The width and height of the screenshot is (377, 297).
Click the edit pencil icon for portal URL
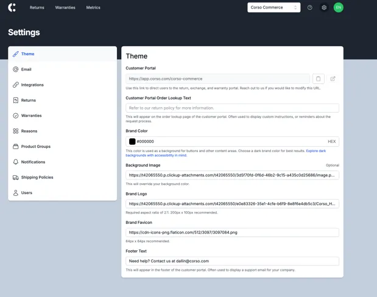pyautogui.click(x=333, y=79)
